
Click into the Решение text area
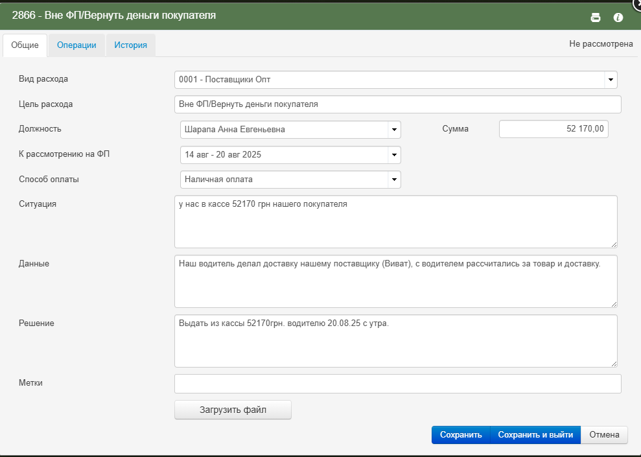pyautogui.click(x=396, y=341)
